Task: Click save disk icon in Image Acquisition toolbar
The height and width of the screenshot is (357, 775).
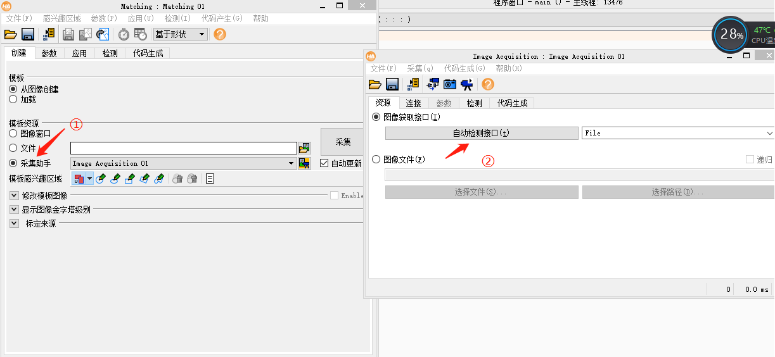Action: [x=392, y=84]
